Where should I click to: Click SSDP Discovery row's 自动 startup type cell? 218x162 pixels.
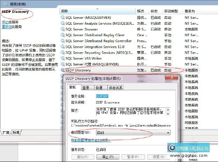168,70
